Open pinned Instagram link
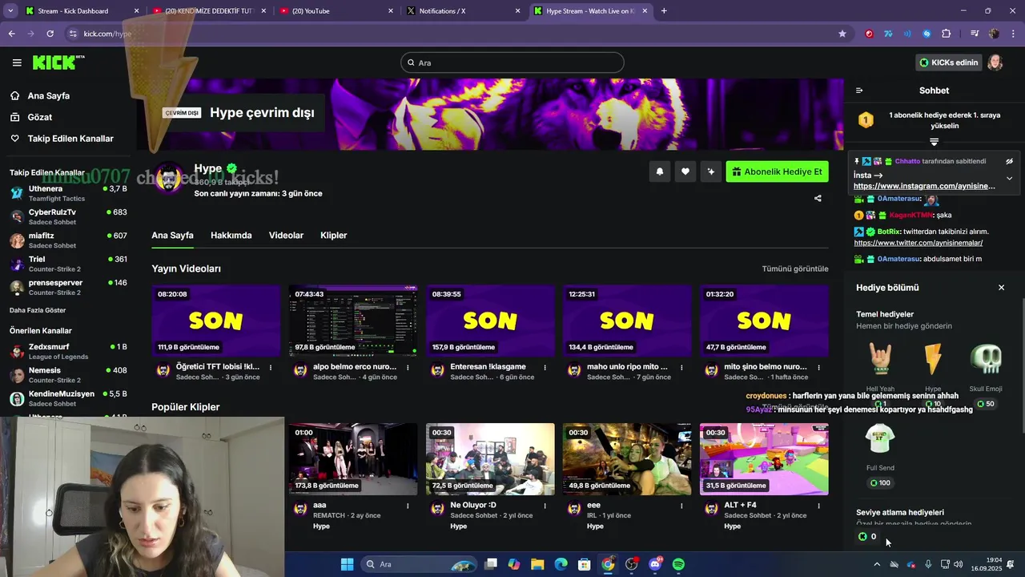1025x577 pixels. 924,186
